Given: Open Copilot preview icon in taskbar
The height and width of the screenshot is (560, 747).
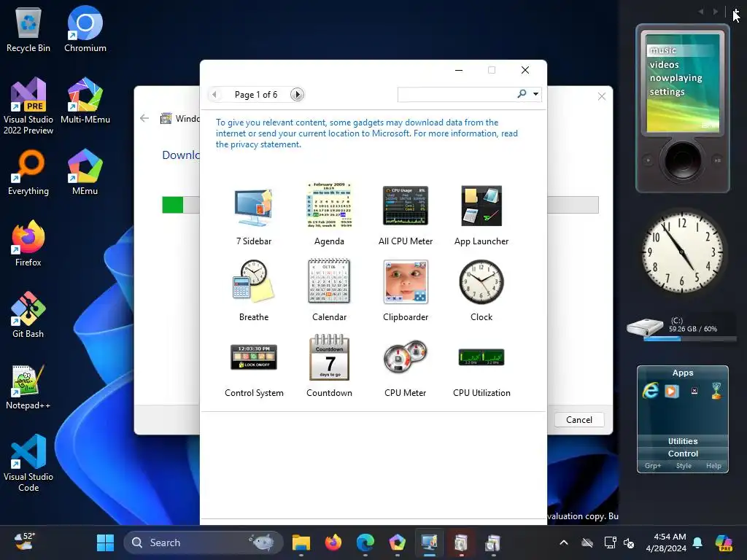Looking at the screenshot, I should point(724,542).
